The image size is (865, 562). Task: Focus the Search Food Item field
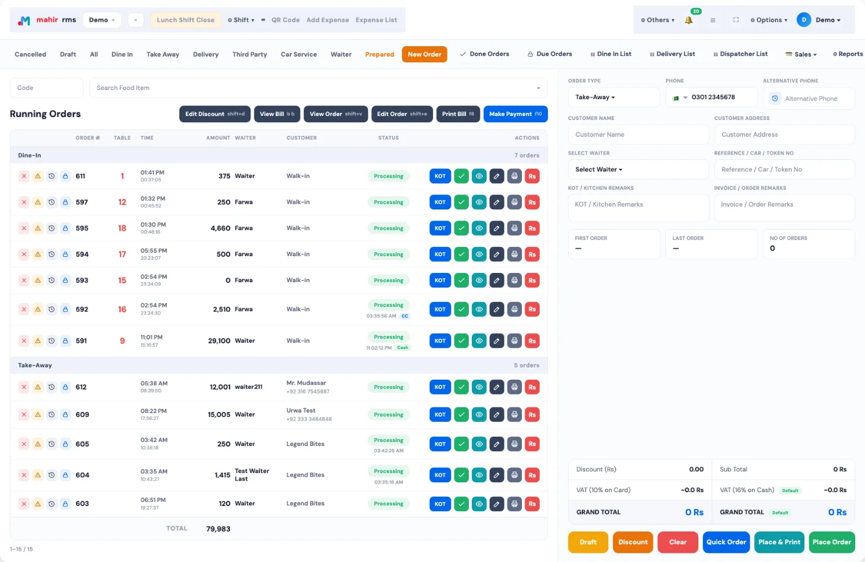click(x=318, y=88)
